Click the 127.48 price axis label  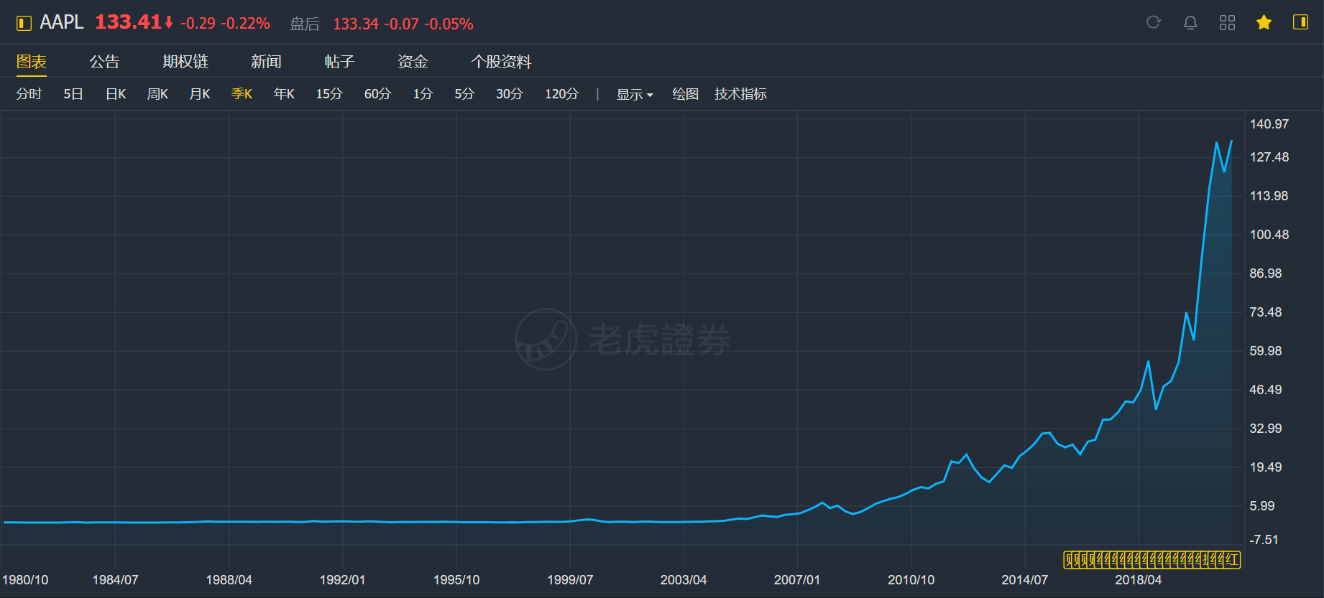pyautogui.click(x=1269, y=157)
